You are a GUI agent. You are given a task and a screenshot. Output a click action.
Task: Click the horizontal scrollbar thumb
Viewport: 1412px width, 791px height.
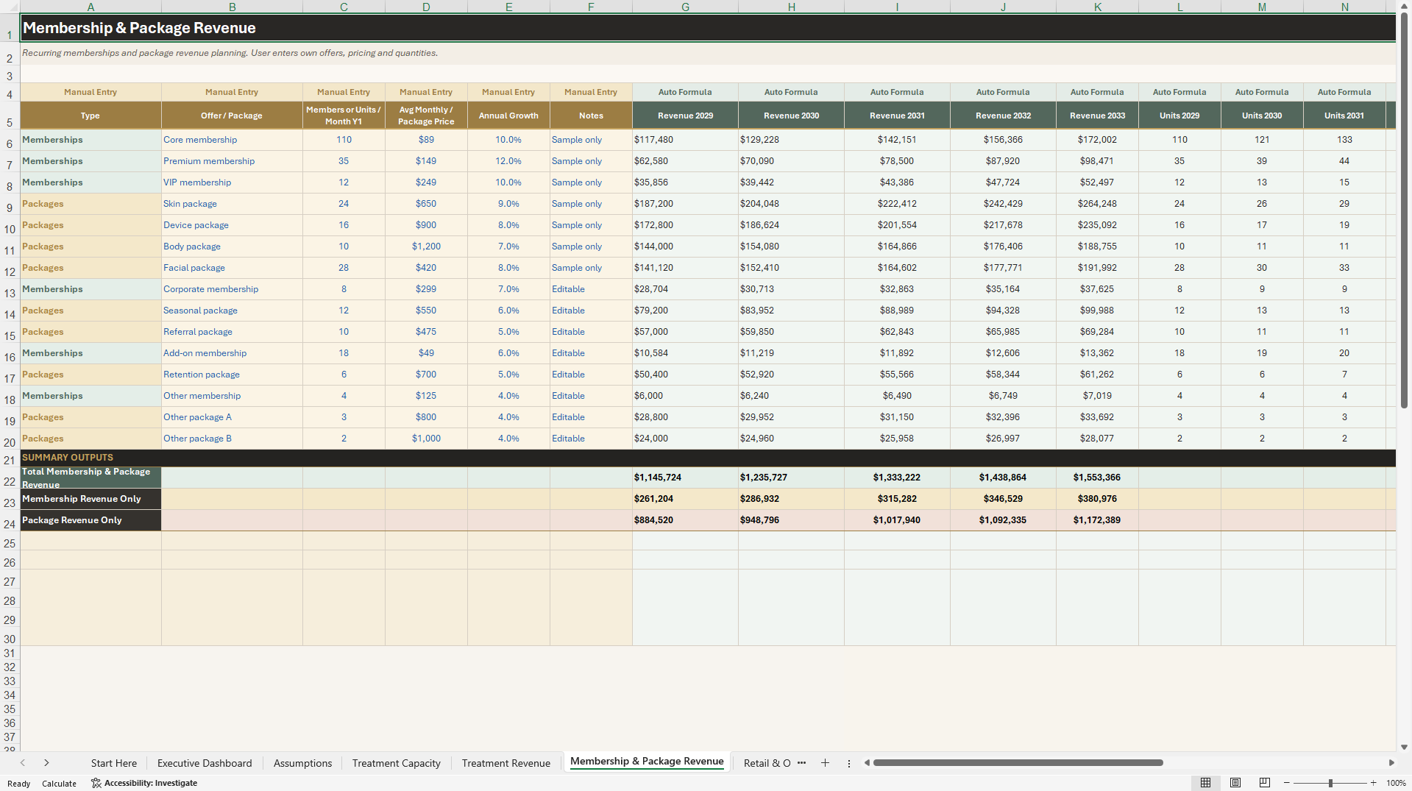[x=1018, y=763]
